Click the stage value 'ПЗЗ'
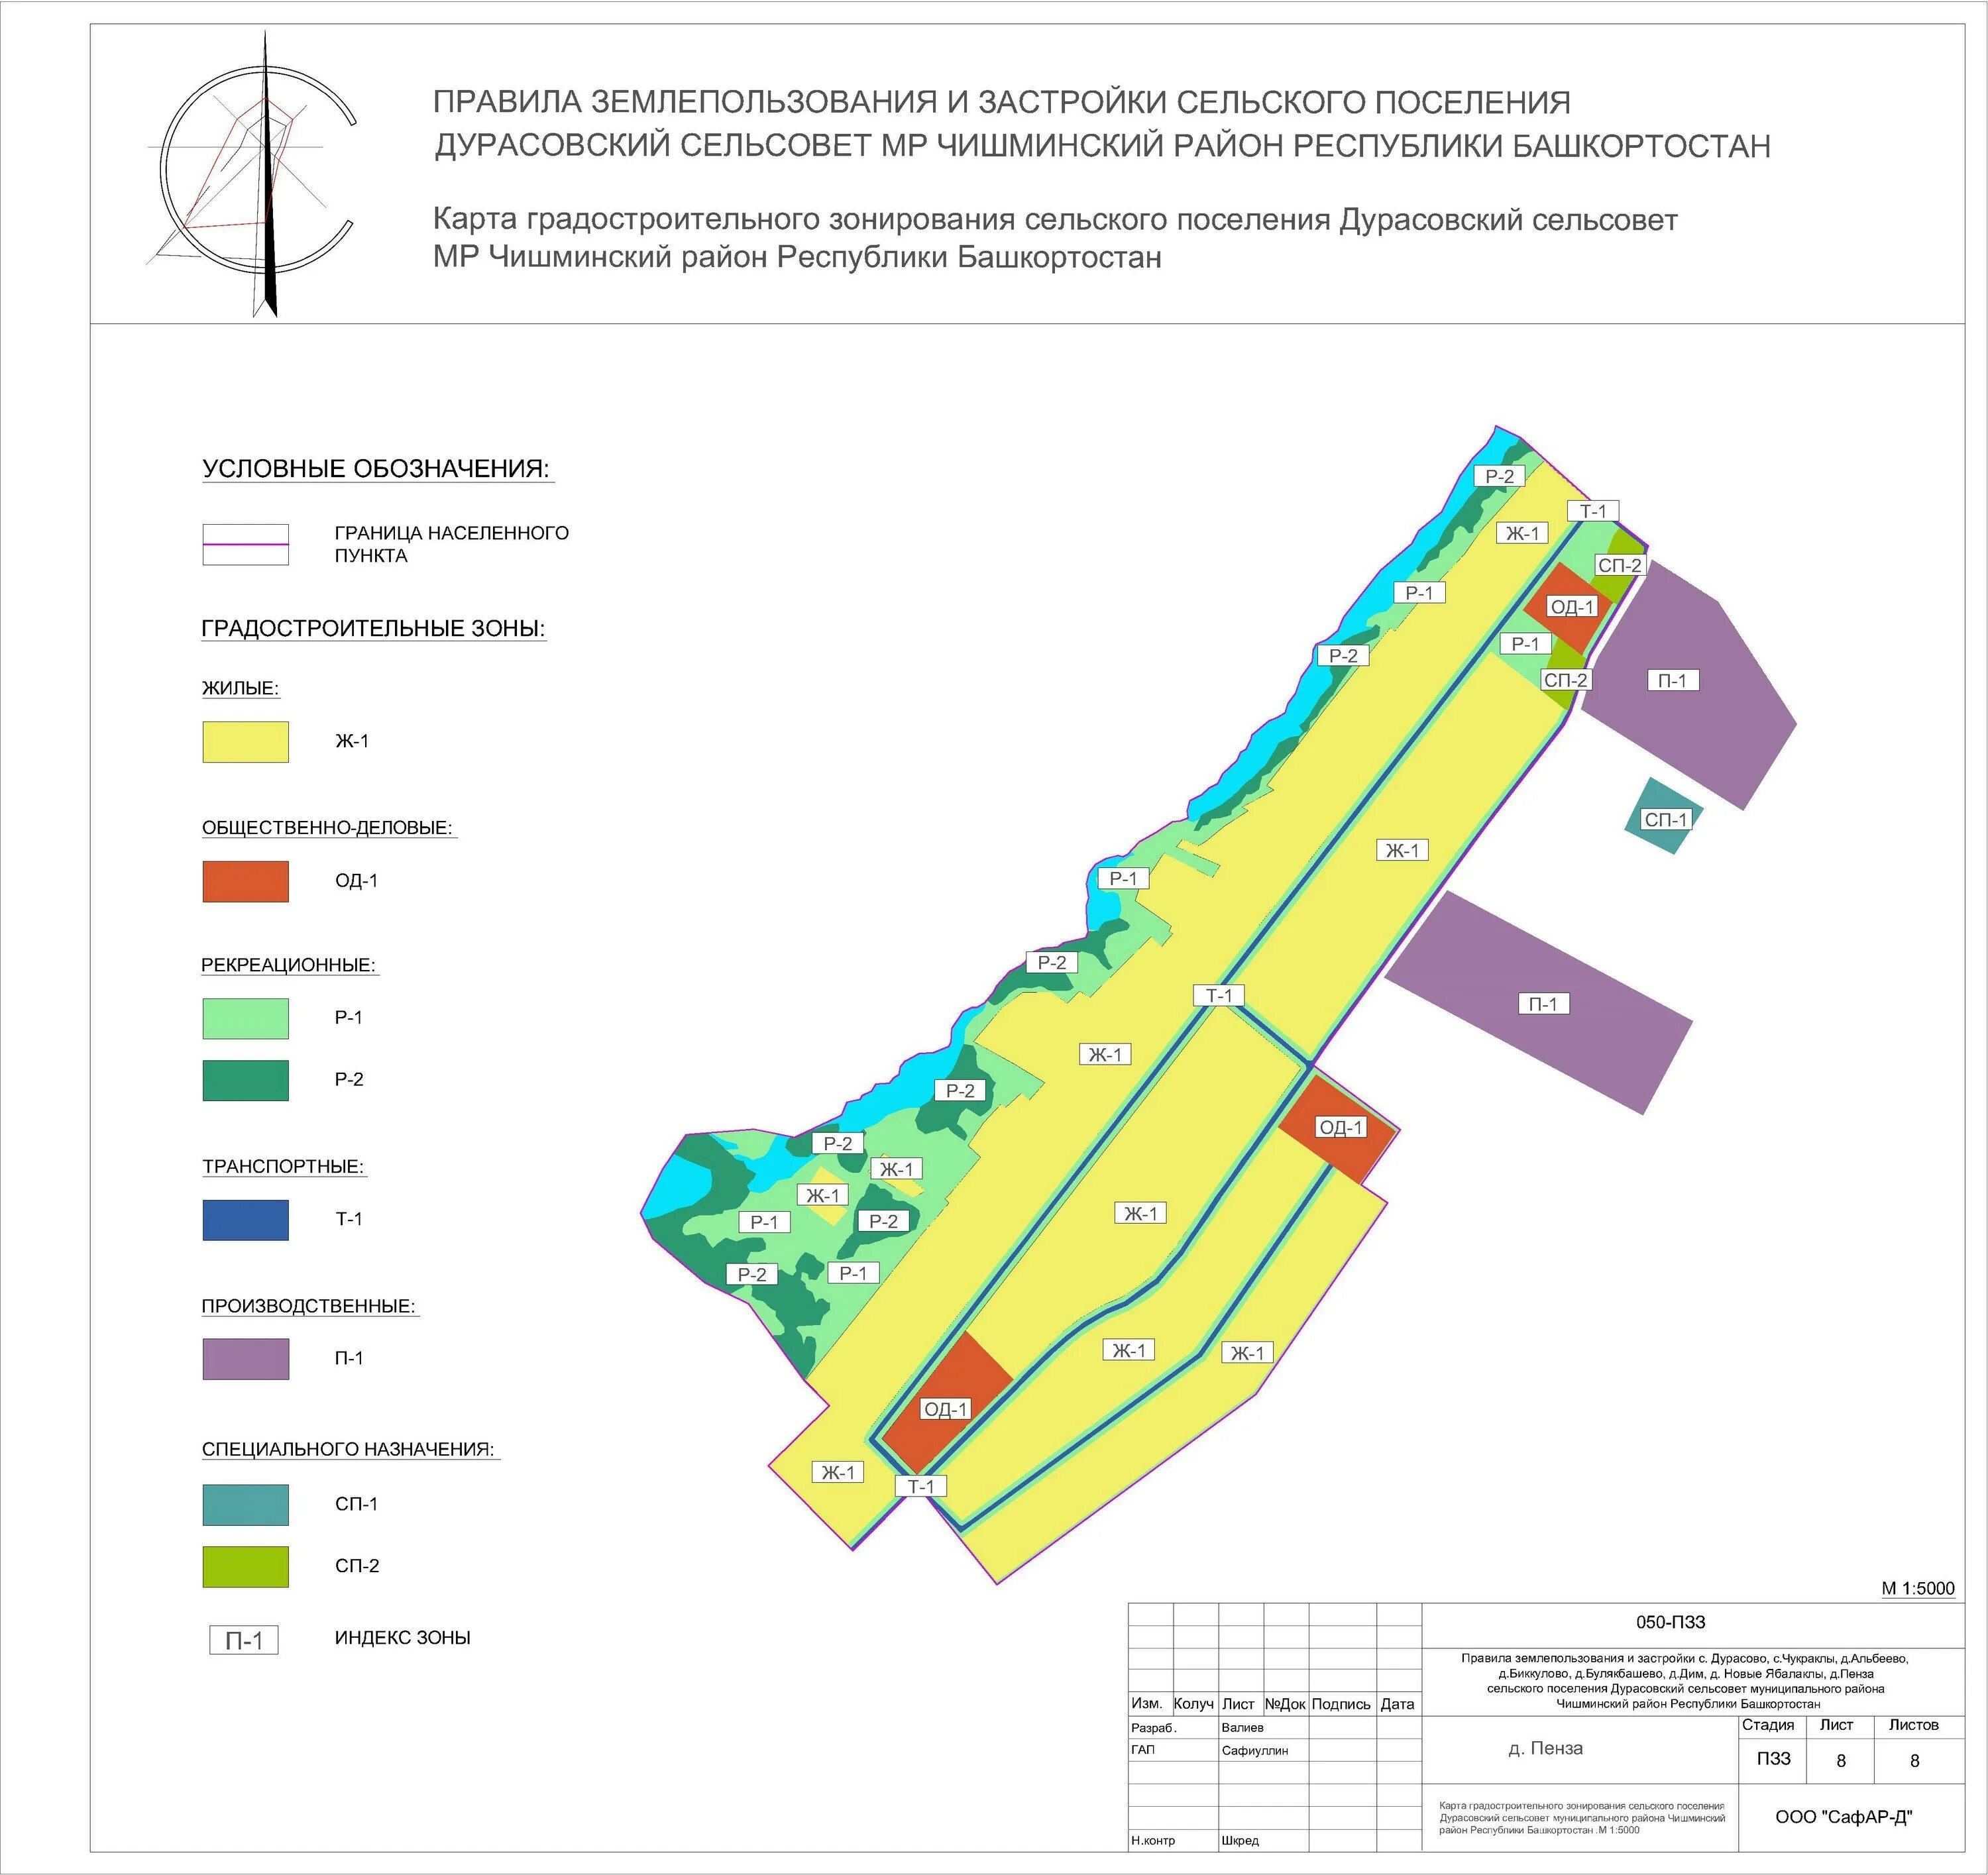1988x1875 pixels. click(1773, 1759)
